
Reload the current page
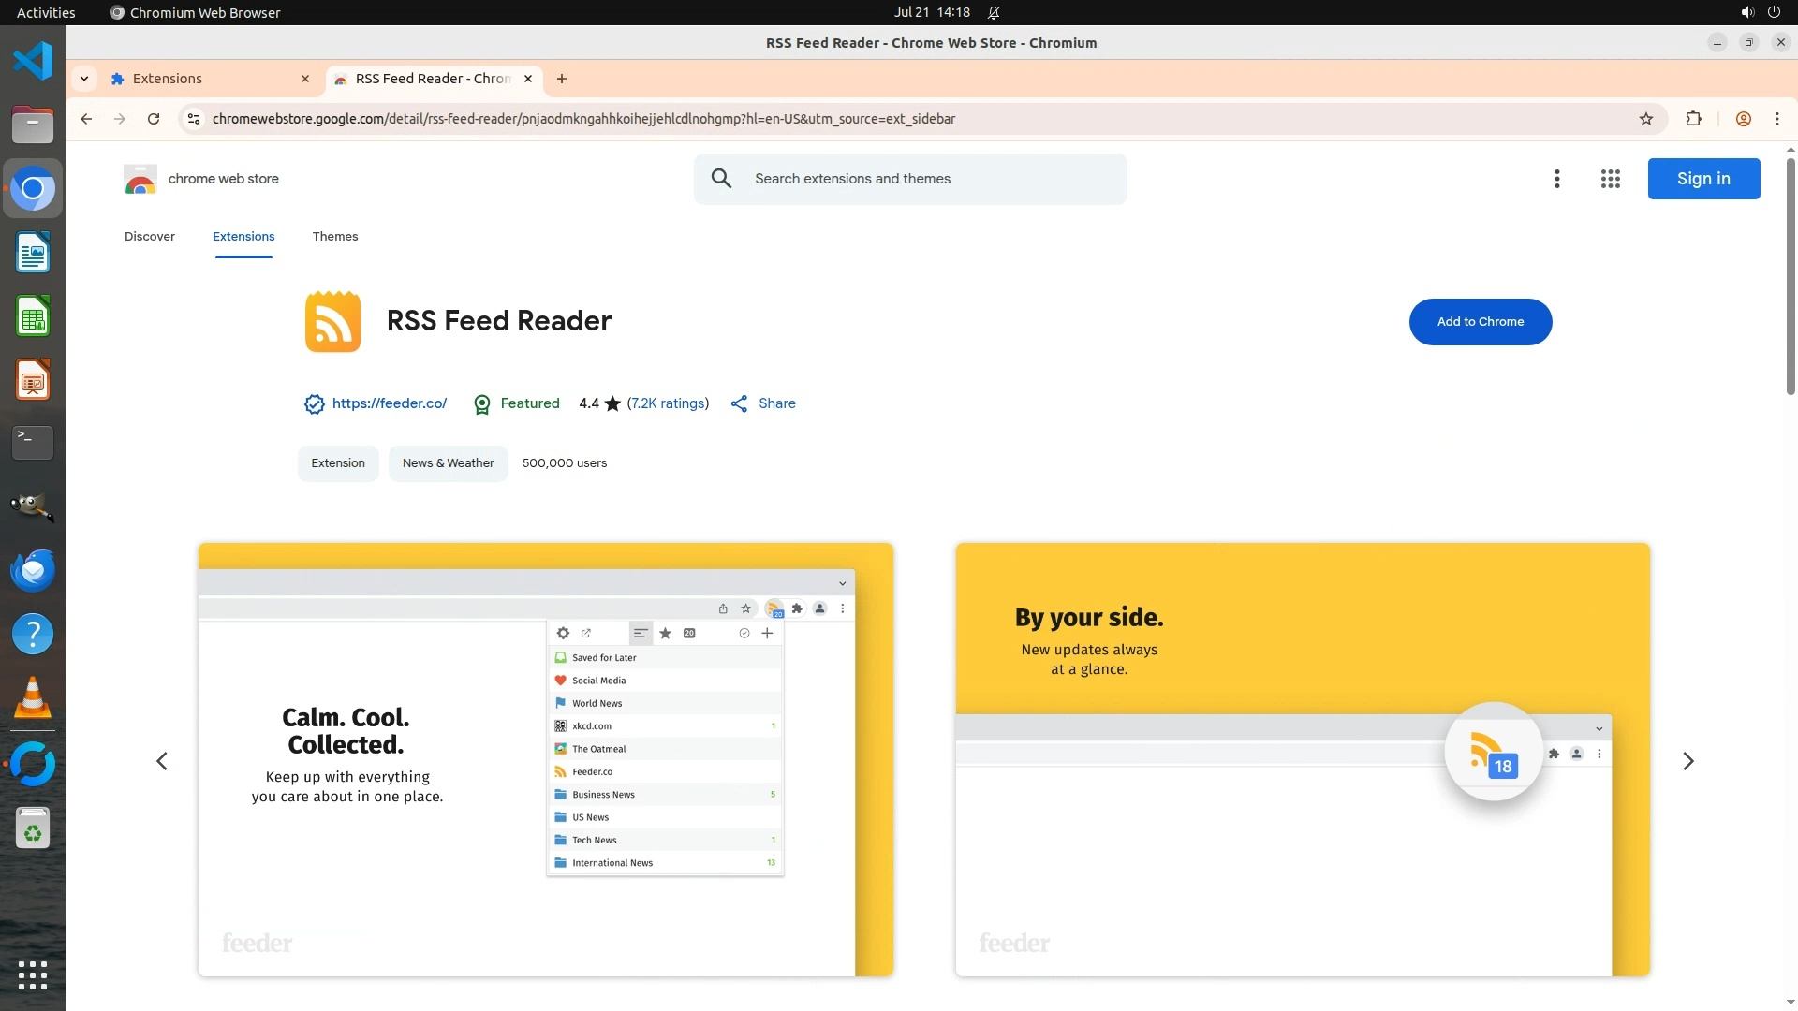(x=154, y=119)
